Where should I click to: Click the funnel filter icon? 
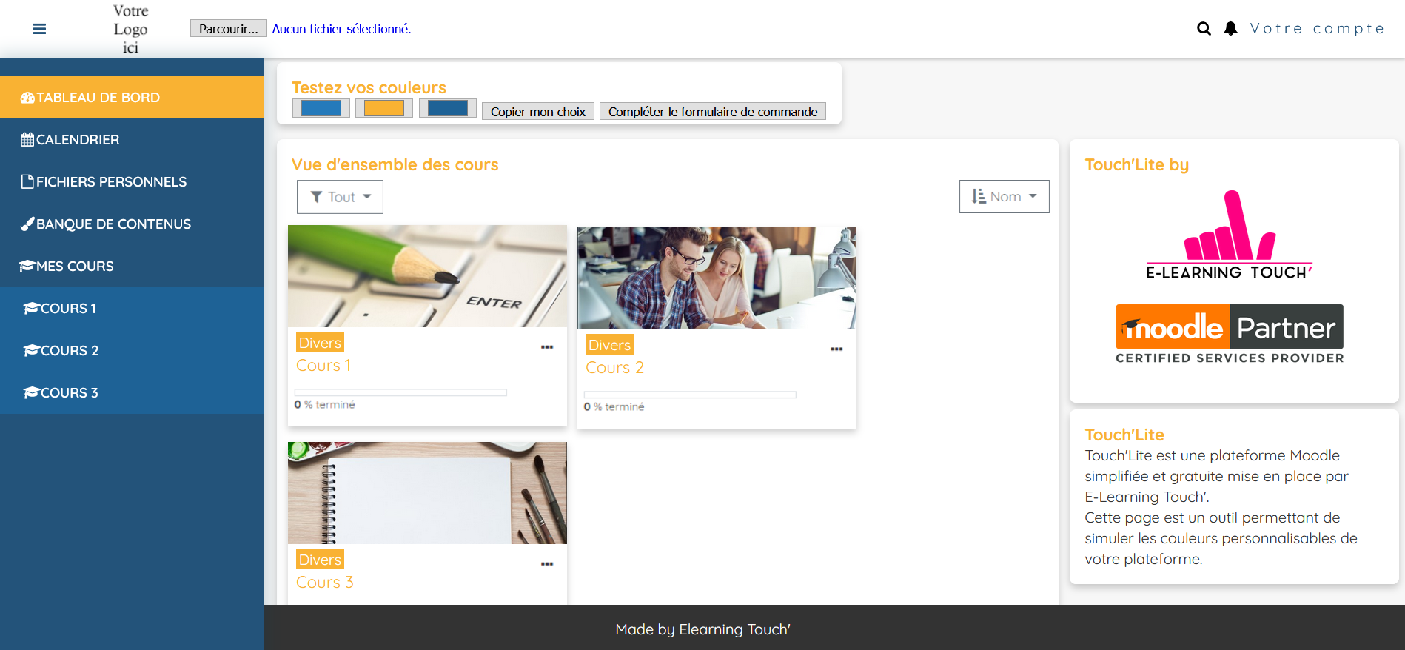[316, 197]
